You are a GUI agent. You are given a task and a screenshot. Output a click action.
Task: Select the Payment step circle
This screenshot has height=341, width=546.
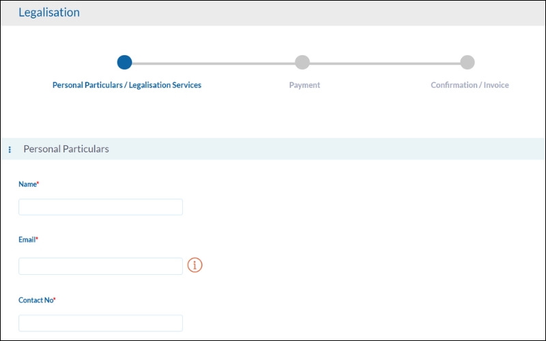click(x=302, y=63)
